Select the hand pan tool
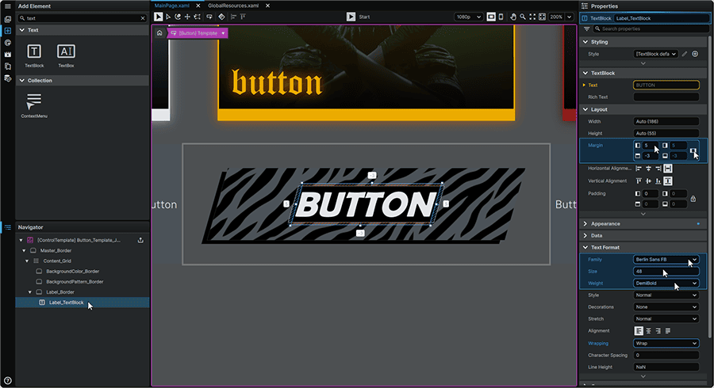This screenshot has height=388, width=714. click(513, 17)
